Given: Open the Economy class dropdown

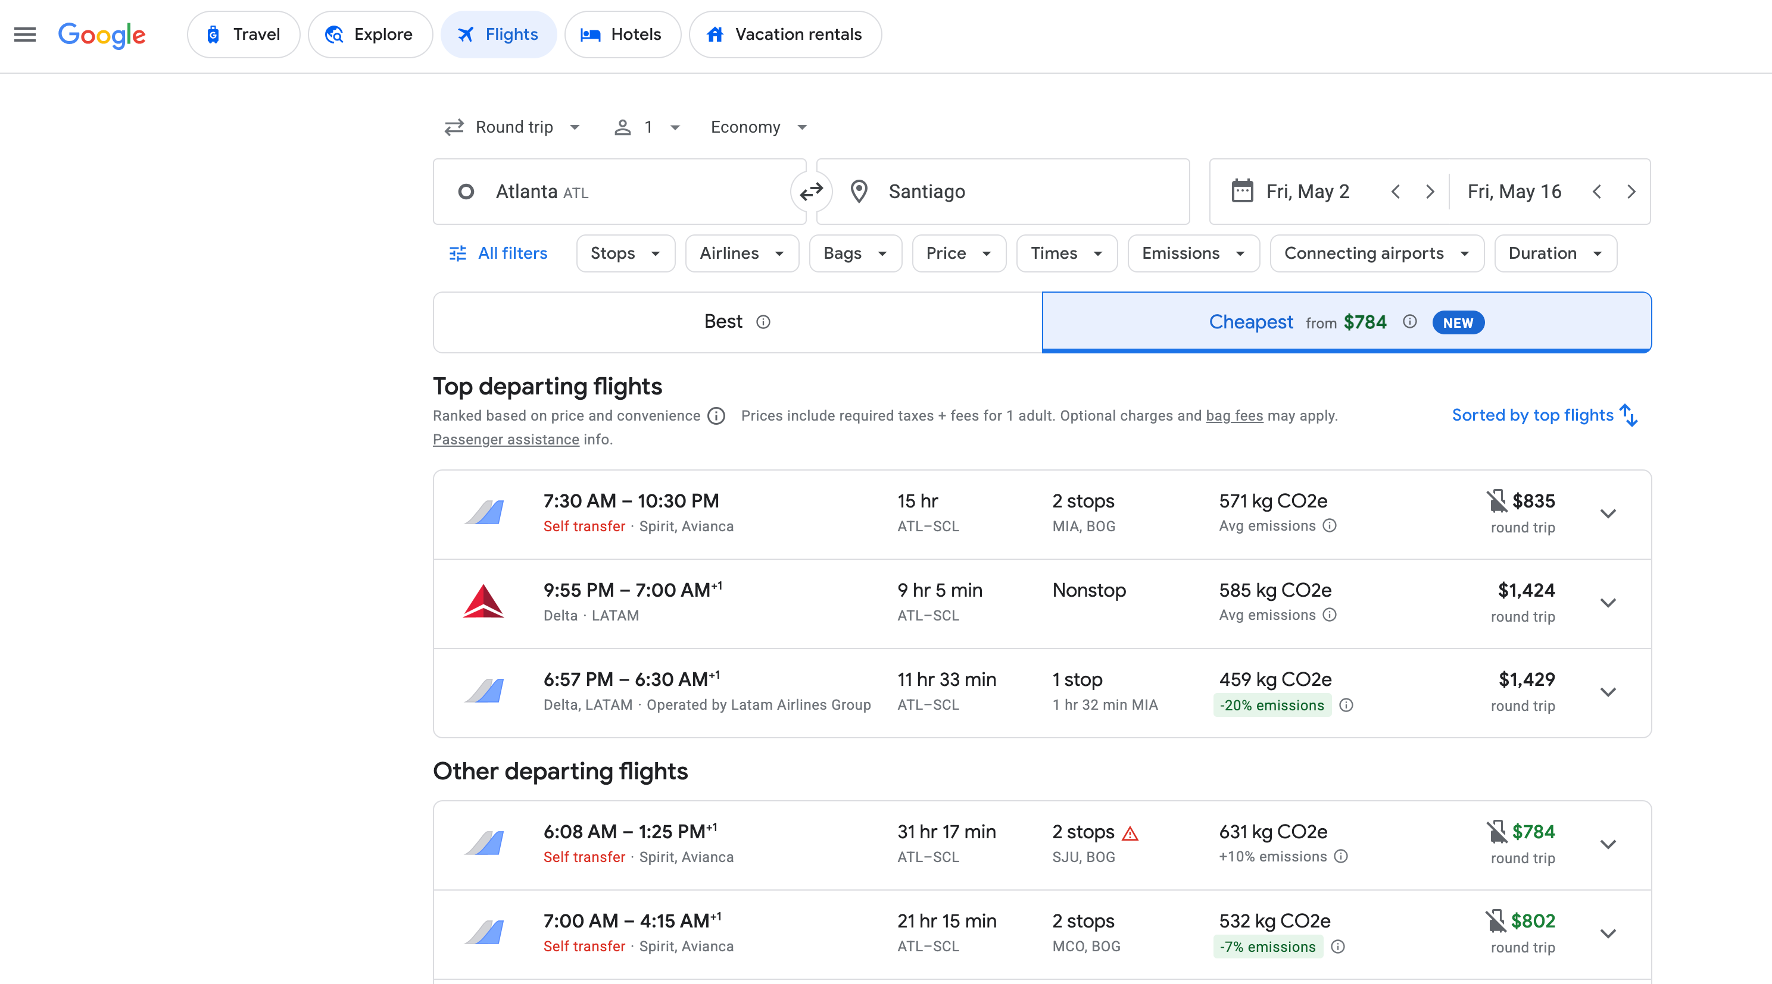Looking at the screenshot, I should point(759,127).
